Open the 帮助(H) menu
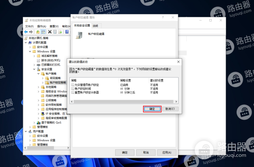Image resolution: width=254 pixels, height=167 pixels. [66, 26]
